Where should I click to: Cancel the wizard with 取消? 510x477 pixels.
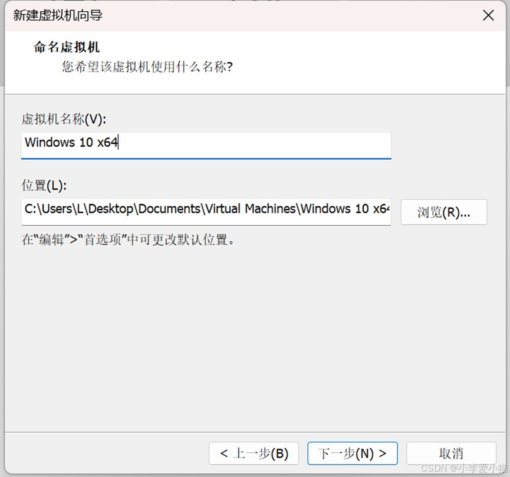pyautogui.click(x=451, y=453)
